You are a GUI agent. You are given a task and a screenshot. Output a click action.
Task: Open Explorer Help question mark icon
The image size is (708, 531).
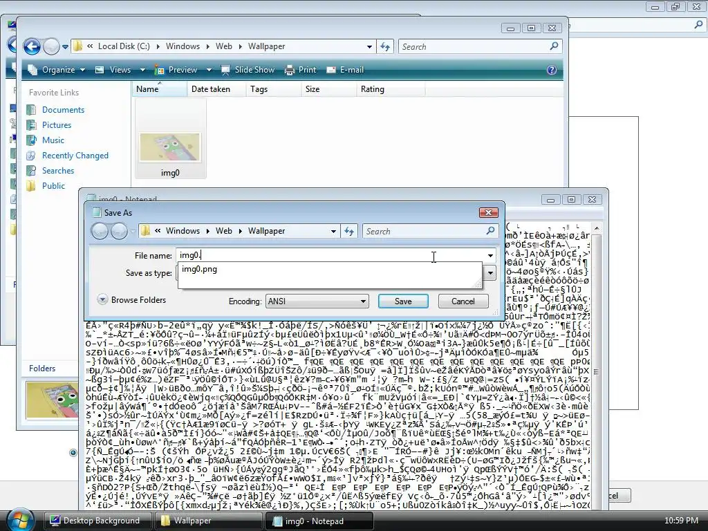coord(551,70)
